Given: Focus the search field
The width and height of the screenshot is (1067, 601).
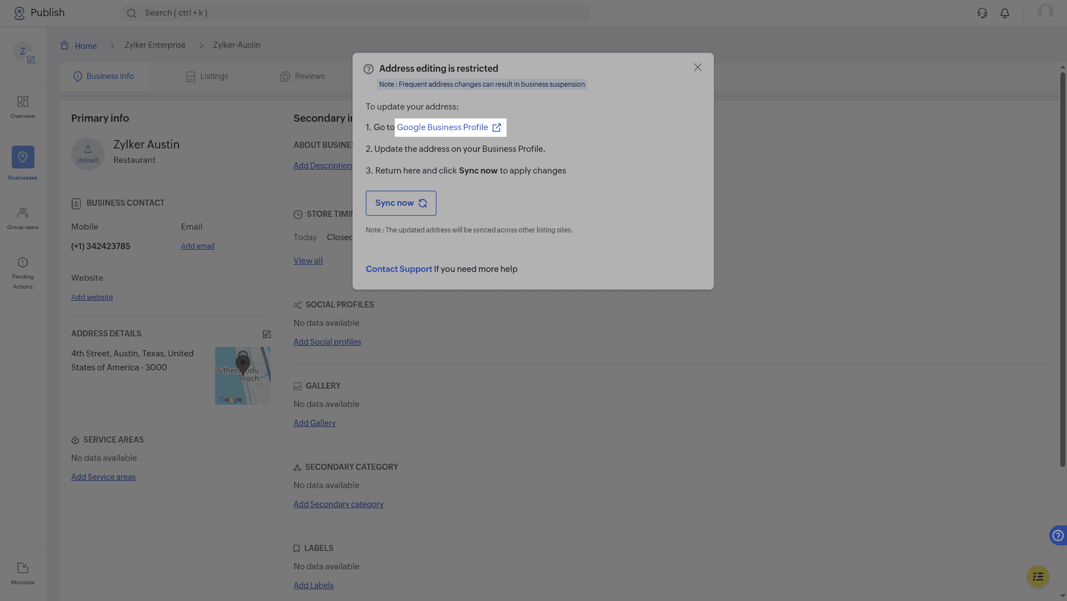Looking at the screenshot, I should click(x=355, y=13).
